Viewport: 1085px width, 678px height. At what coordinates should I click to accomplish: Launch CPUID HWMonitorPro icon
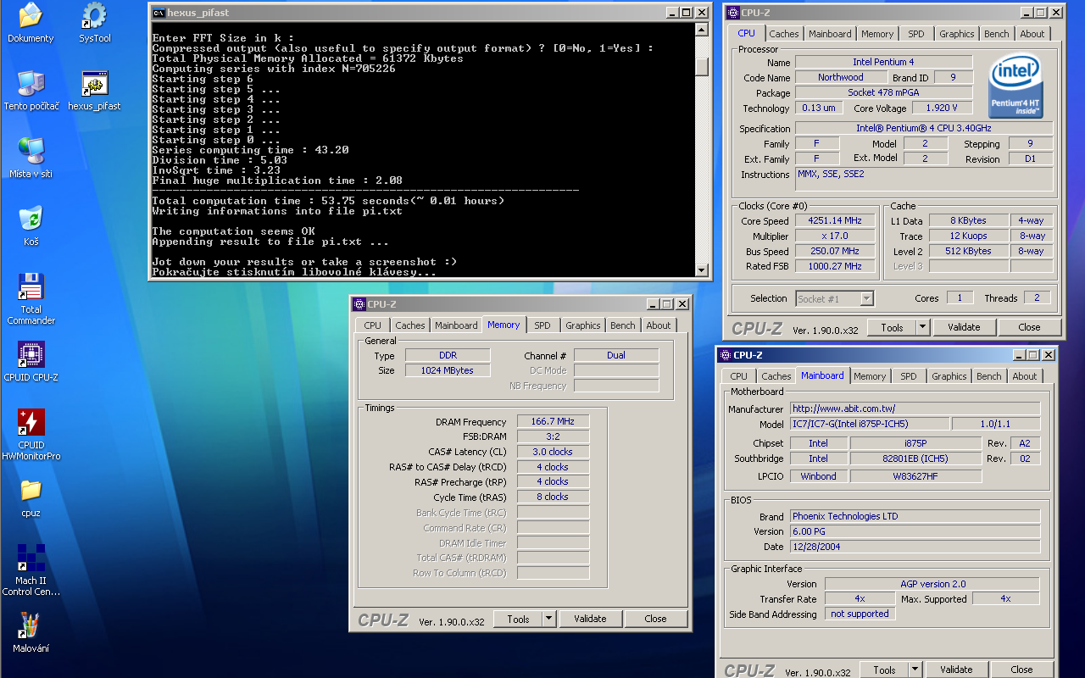(x=31, y=434)
